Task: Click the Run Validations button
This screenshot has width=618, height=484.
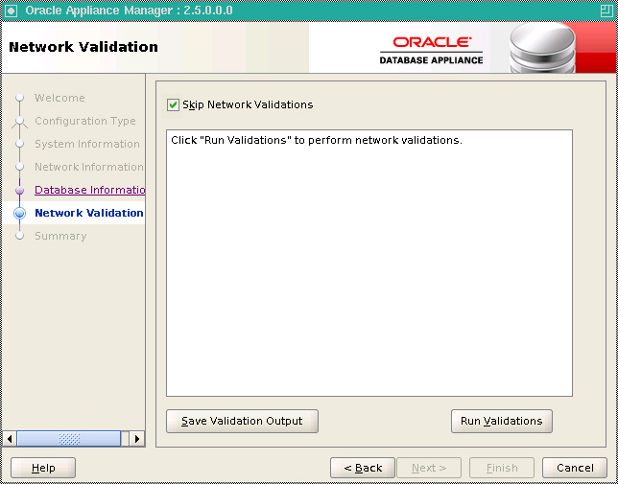Action: (501, 421)
